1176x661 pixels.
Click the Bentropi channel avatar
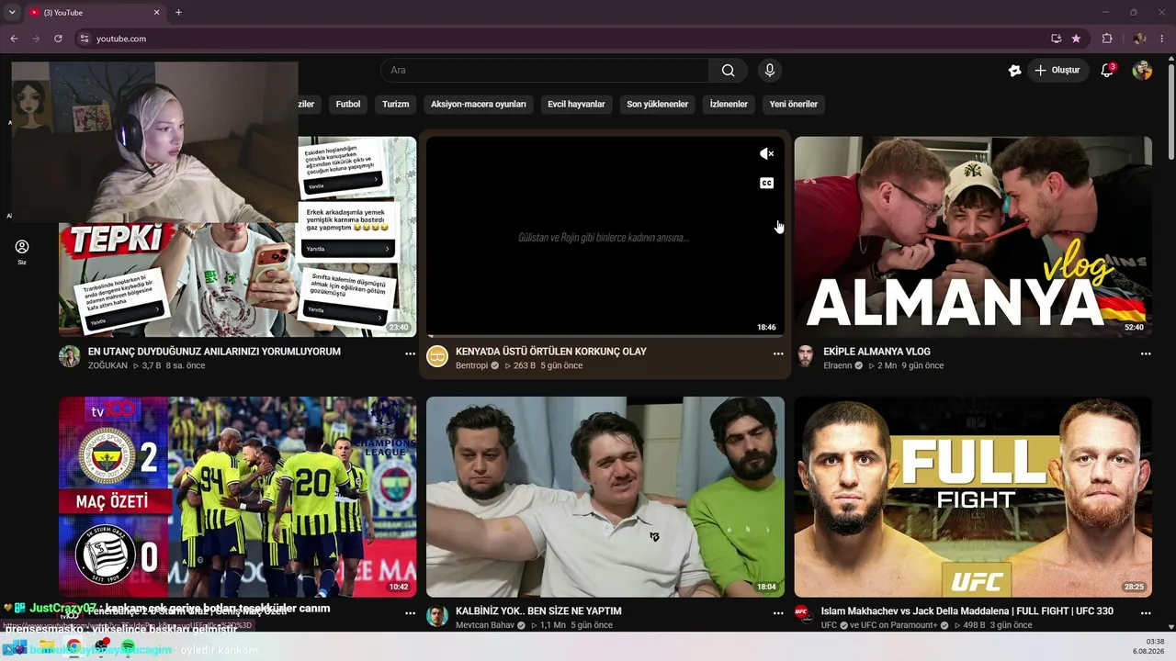pyautogui.click(x=437, y=356)
